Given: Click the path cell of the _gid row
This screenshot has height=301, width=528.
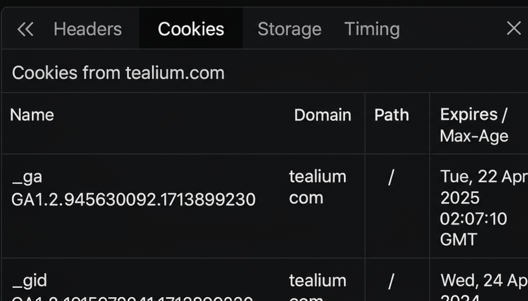Looking at the screenshot, I should [391, 281].
